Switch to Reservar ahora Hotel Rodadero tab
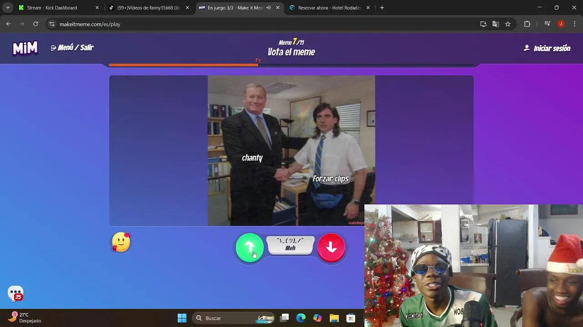Screen dimensions: 583x327 pyautogui.click(x=329, y=8)
